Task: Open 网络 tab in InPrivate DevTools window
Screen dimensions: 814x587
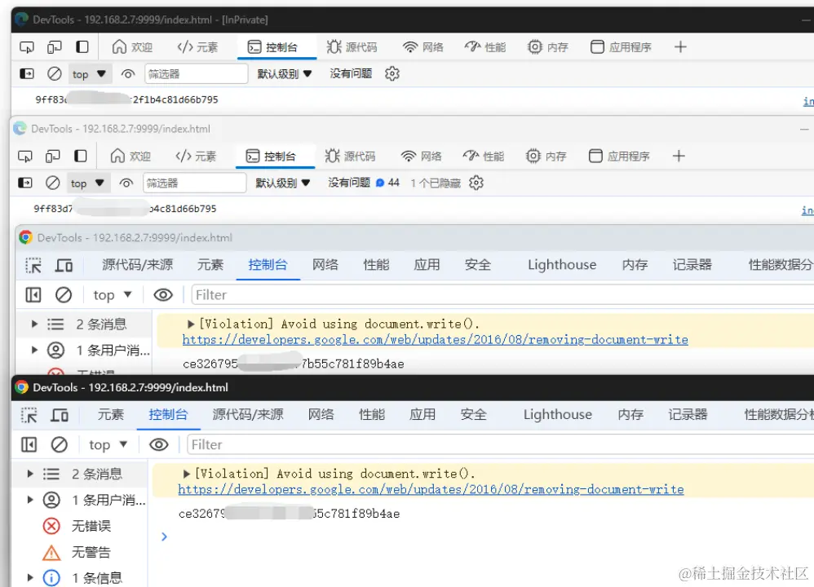Action: (x=423, y=47)
